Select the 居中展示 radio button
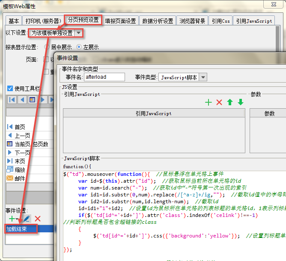Screen dimensions: 286x261 (47, 47)
